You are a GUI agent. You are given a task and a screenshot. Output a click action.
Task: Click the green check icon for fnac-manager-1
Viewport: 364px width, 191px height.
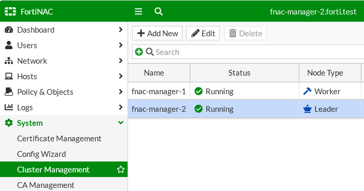tap(199, 91)
